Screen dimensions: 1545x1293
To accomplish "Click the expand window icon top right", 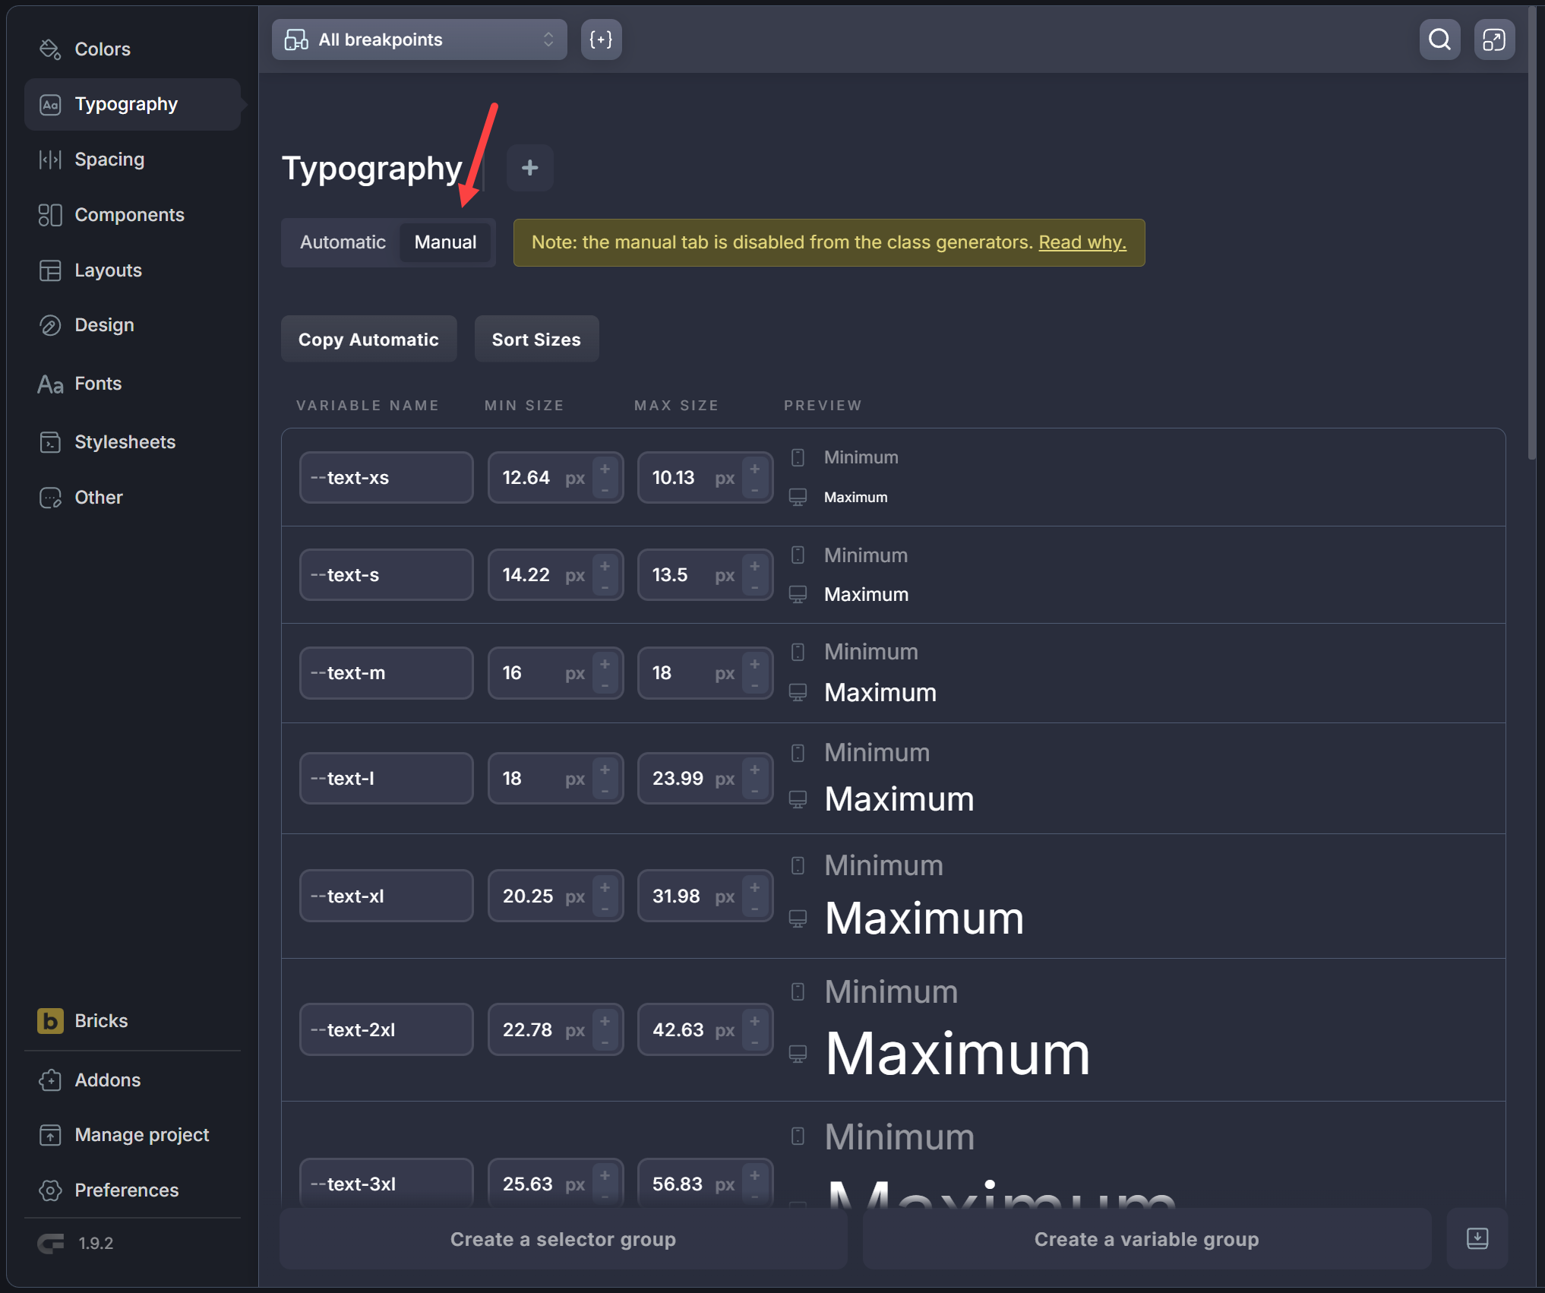I will pyautogui.click(x=1493, y=40).
